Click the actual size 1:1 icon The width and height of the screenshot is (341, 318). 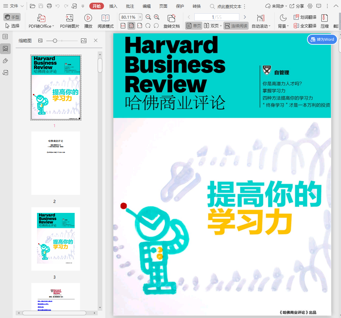(123, 26)
